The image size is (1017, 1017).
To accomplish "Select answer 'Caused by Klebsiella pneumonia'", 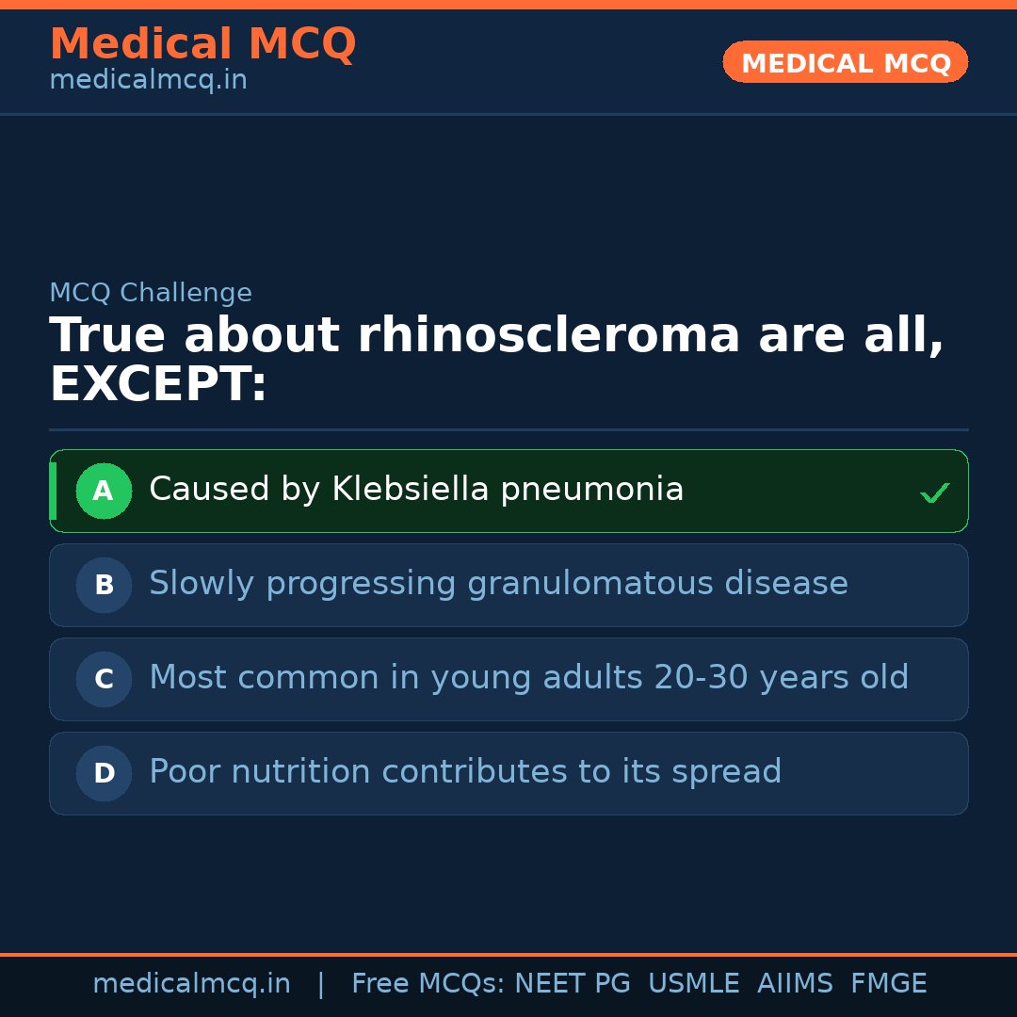I will pos(416,490).
